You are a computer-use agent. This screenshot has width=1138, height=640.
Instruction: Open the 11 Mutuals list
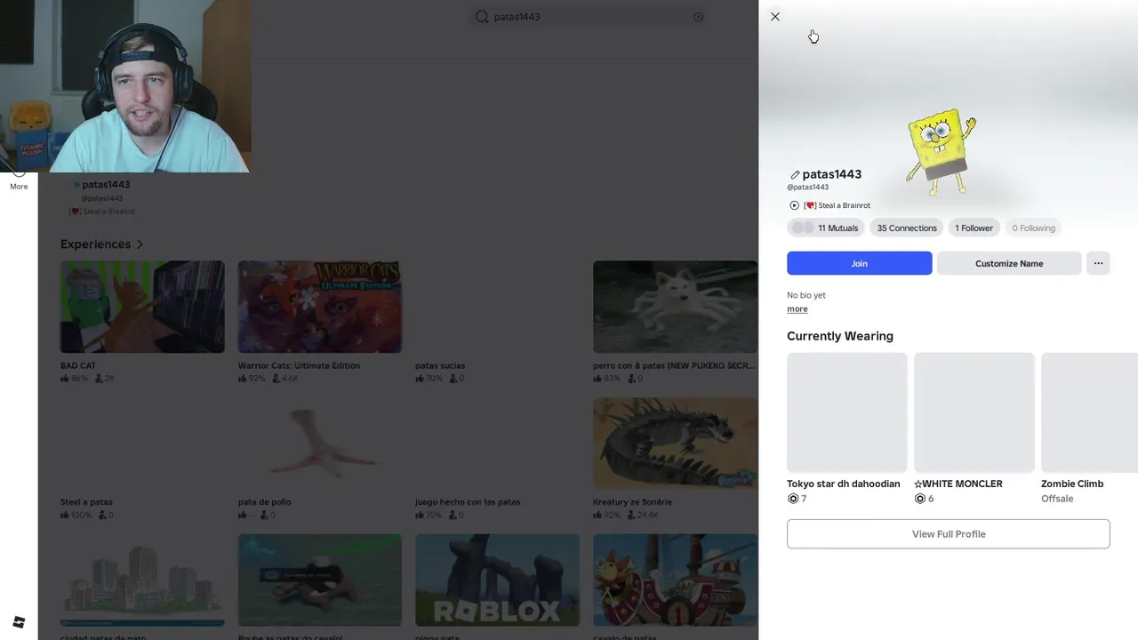[x=826, y=228]
